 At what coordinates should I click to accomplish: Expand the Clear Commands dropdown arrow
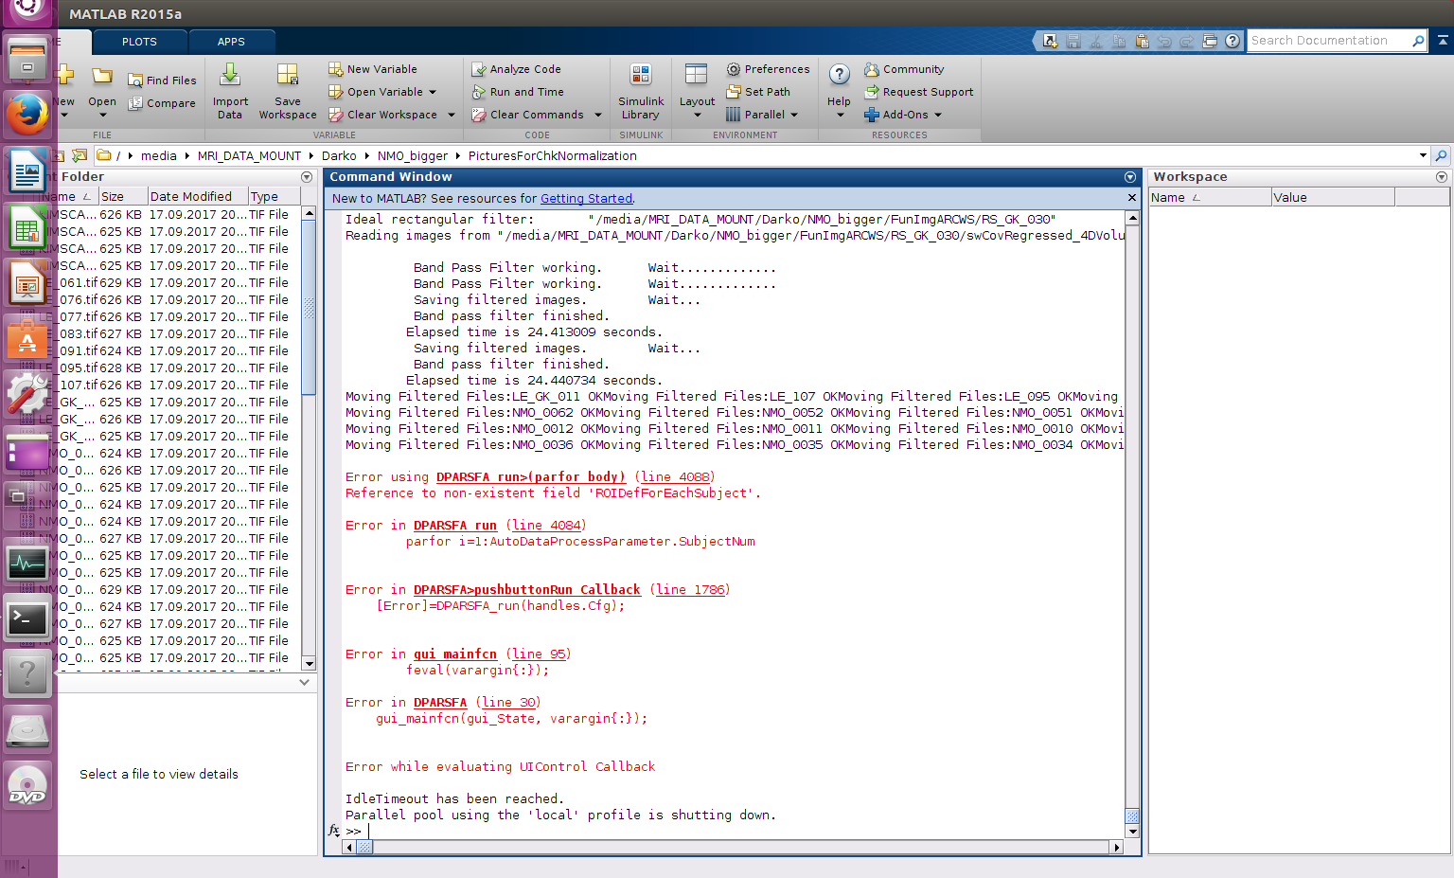click(598, 115)
